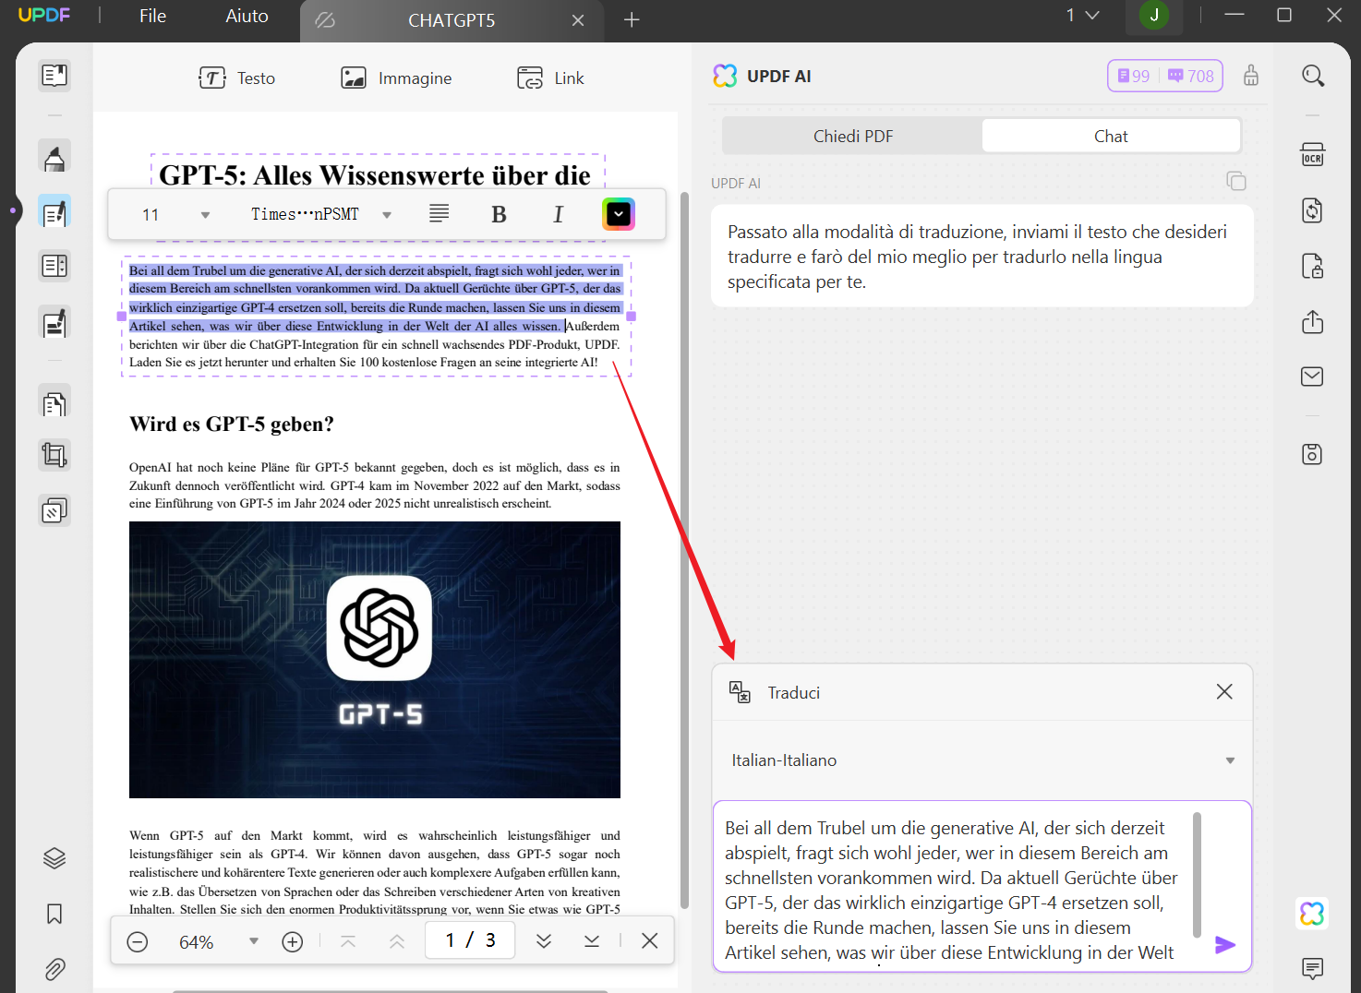1361x993 pixels.
Task: Open the Organize pages tool in sidebar
Action: pos(54,266)
